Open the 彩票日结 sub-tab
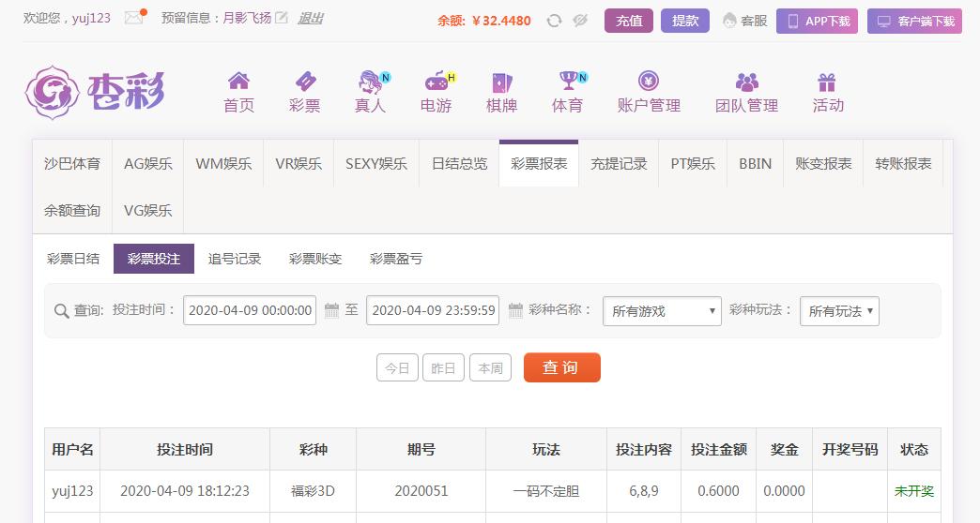Image resolution: width=980 pixels, height=523 pixels. [73, 259]
